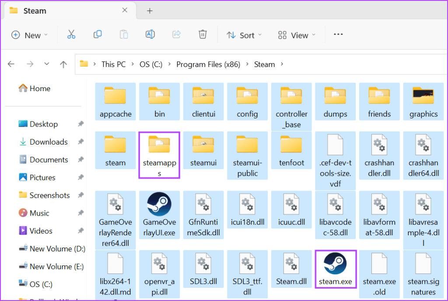Image resolution: width=448 pixels, height=301 pixels.
Task: Click the Cut scissors icon
Action: 71,35
